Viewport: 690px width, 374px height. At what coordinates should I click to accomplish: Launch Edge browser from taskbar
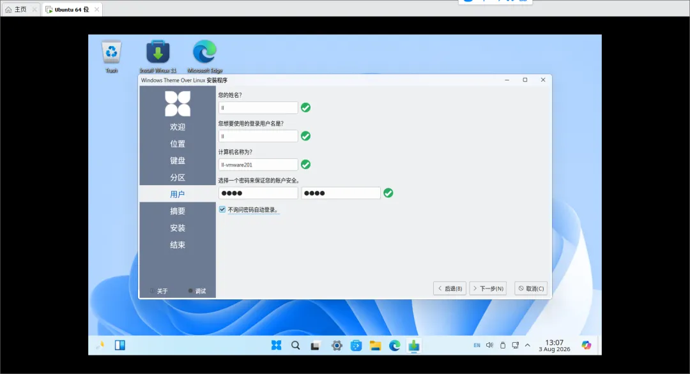[x=395, y=346]
